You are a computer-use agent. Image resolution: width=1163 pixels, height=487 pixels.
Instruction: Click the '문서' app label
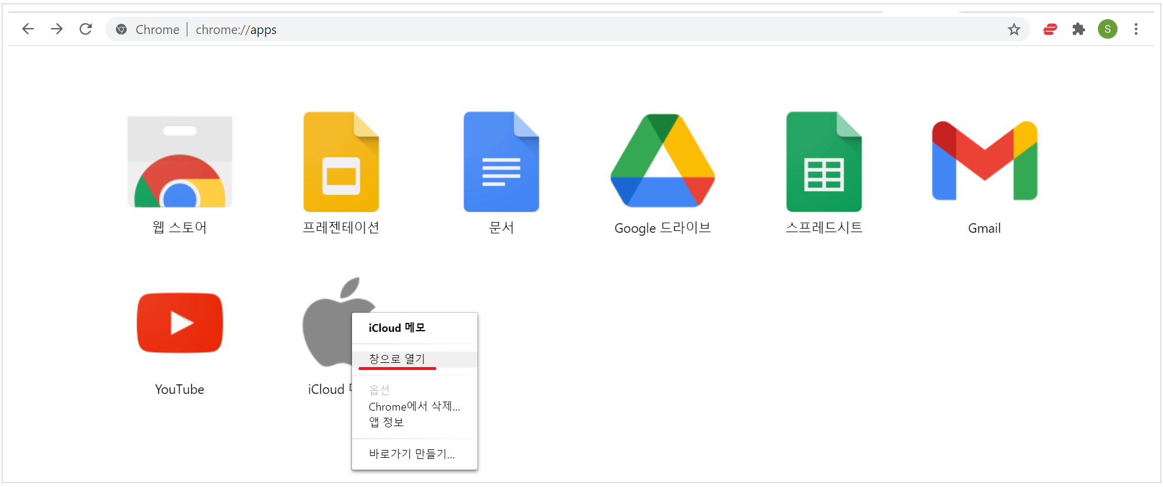click(501, 227)
